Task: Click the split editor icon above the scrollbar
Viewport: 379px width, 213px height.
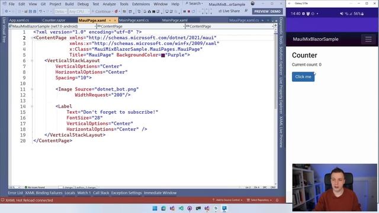Action: (x=275, y=25)
